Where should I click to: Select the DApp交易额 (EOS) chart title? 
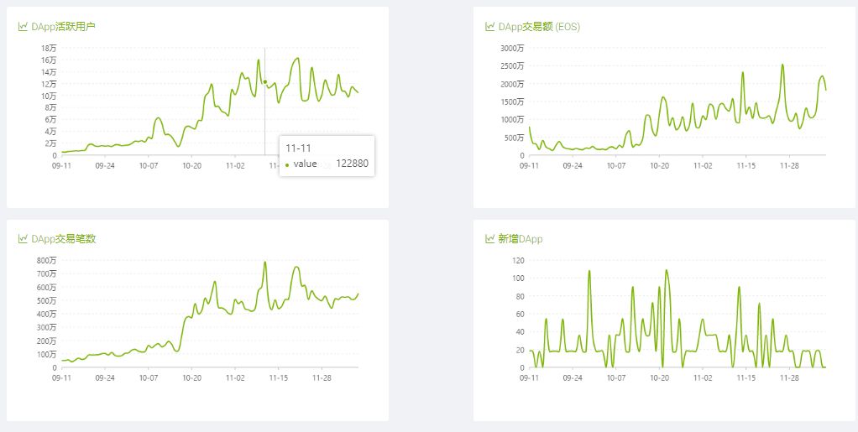coord(539,26)
